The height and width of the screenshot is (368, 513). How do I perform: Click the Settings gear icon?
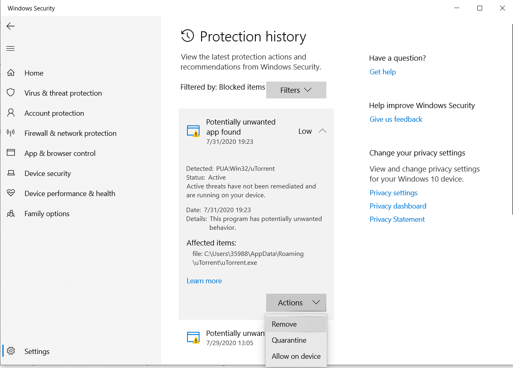coord(11,351)
